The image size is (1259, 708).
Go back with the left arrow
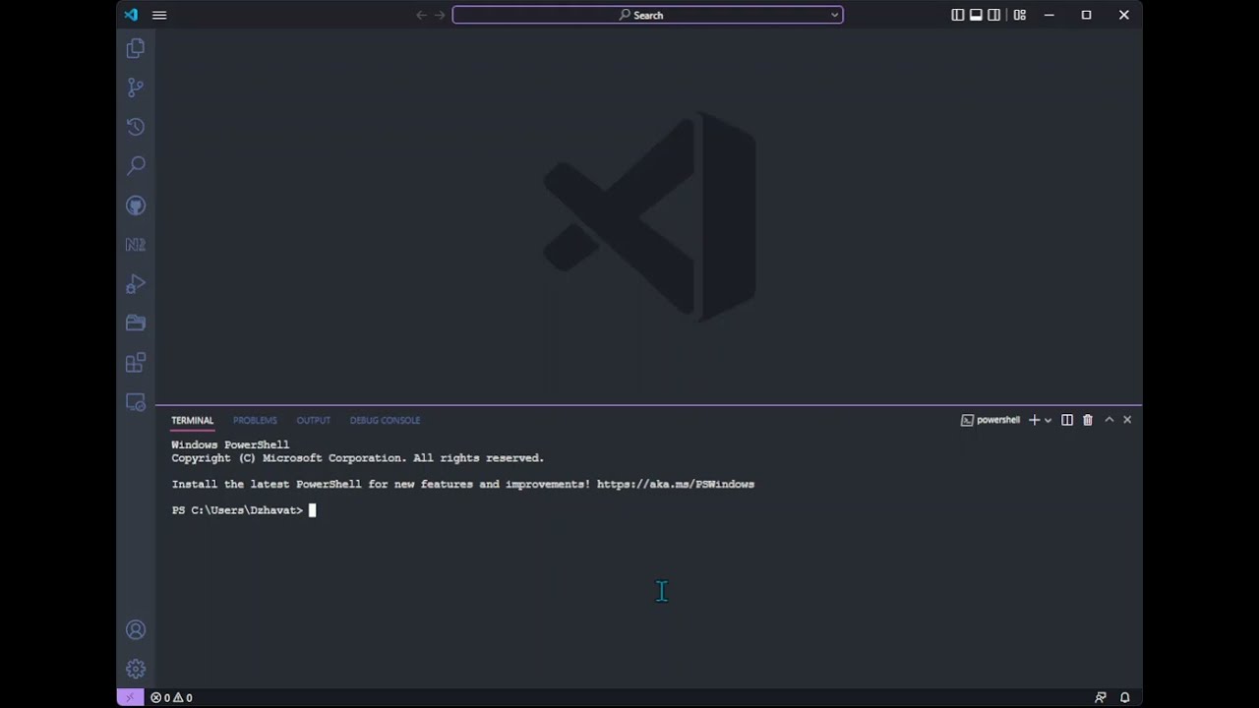click(421, 15)
